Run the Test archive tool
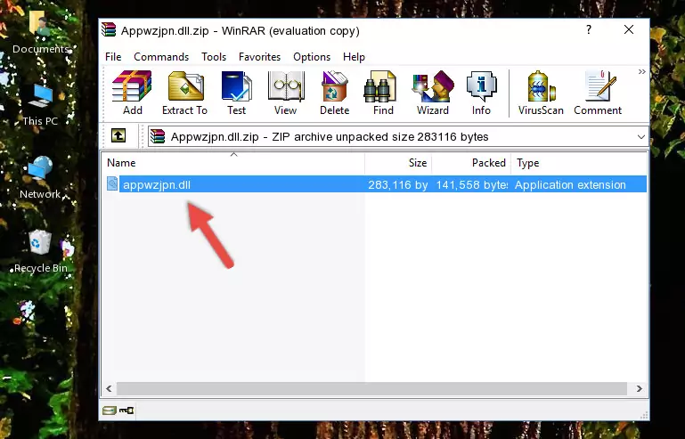 pyautogui.click(x=236, y=93)
